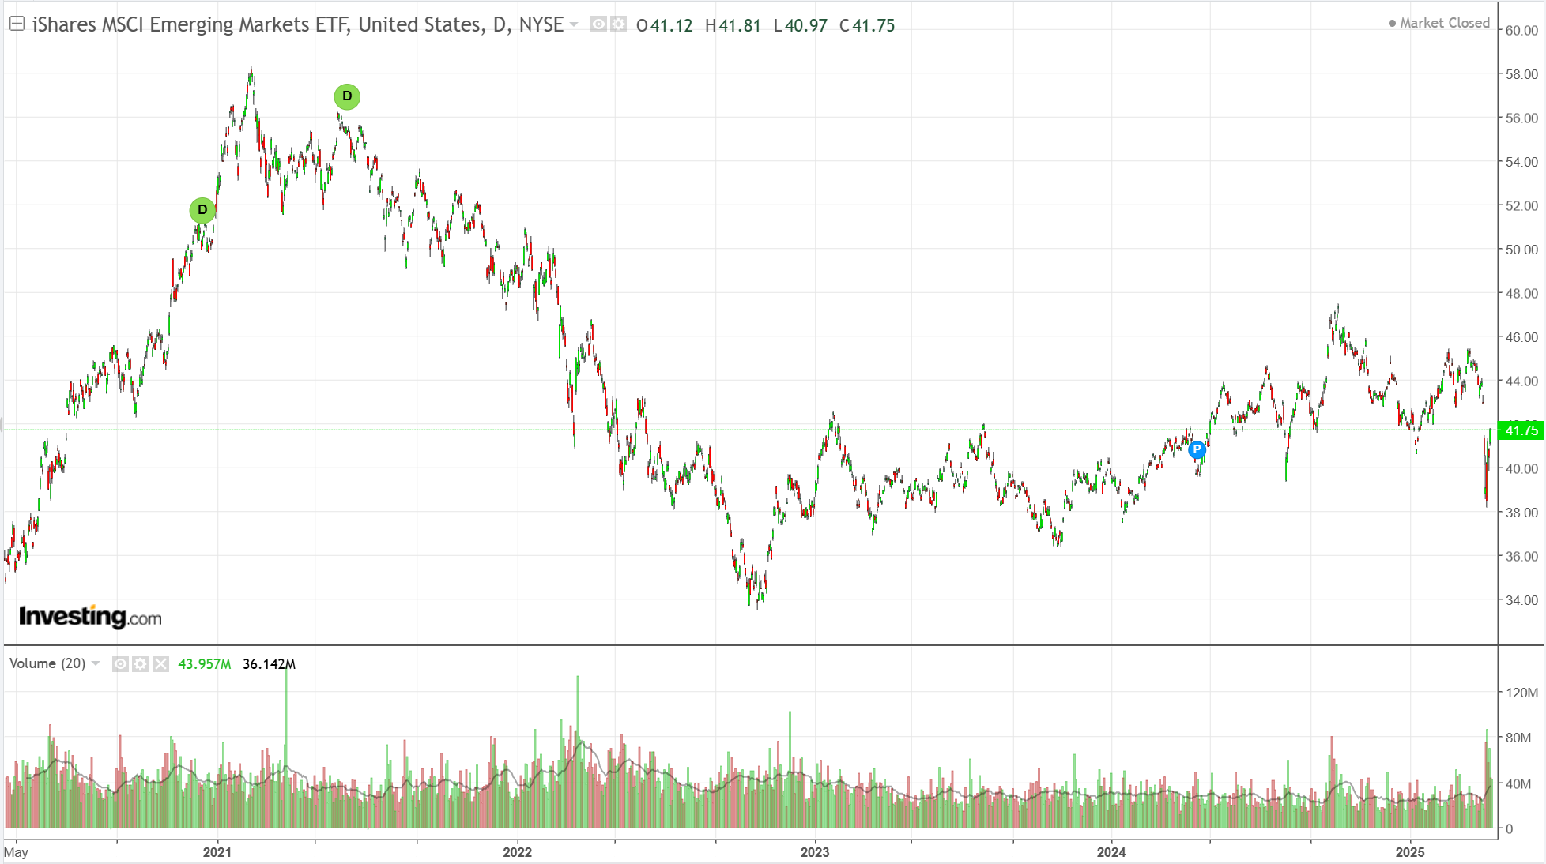Remove the Volume indicator with X icon
Image resolution: width=1546 pixels, height=864 pixels.
point(160,663)
